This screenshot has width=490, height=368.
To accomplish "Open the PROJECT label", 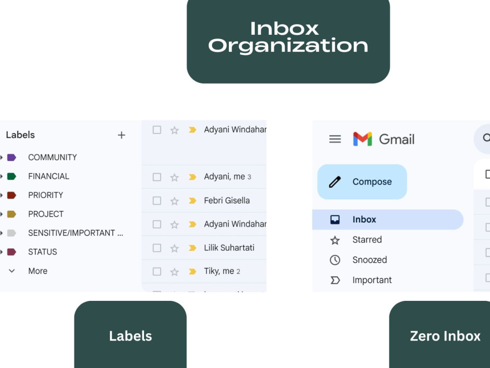I will (46, 214).
